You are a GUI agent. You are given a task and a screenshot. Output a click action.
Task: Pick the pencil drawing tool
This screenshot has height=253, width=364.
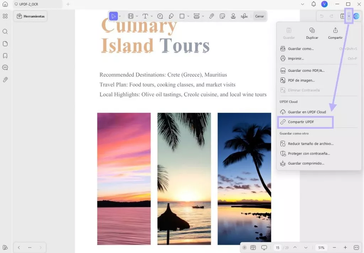click(x=171, y=16)
